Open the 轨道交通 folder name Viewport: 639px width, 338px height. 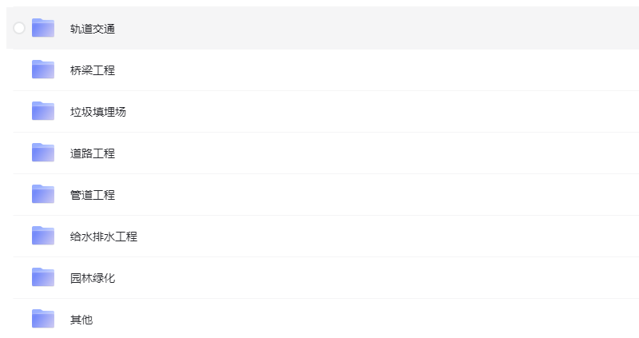pos(93,29)
